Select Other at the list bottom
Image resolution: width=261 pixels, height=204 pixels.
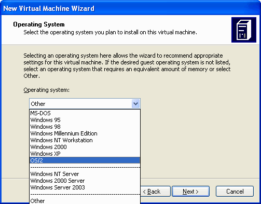tap(85, 201)
